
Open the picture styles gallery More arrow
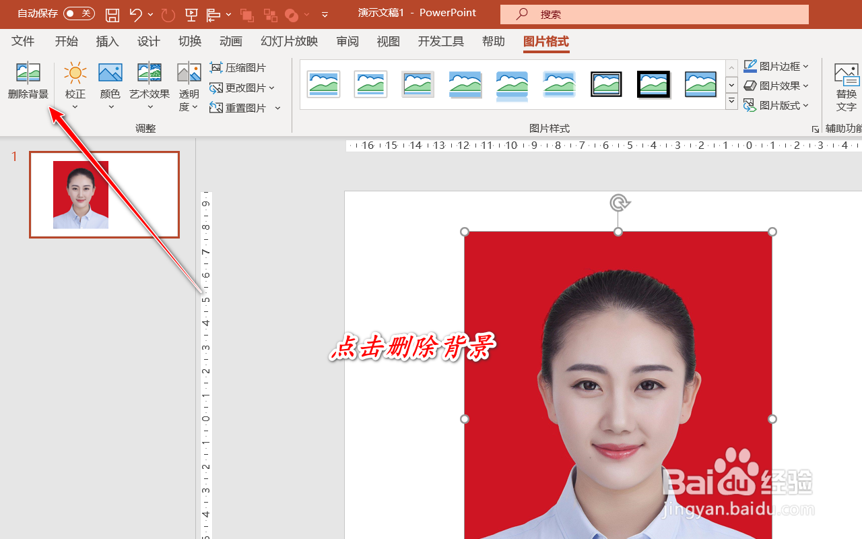click(731, 100)
